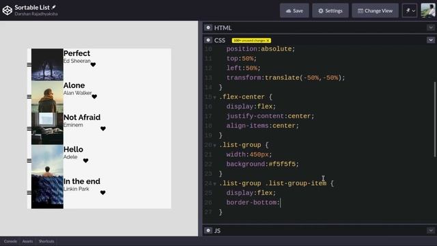Click the CodePen logo icon
The width and height of the screenshot is (437, 246).
pyautogui.click(x=8, y=10)
